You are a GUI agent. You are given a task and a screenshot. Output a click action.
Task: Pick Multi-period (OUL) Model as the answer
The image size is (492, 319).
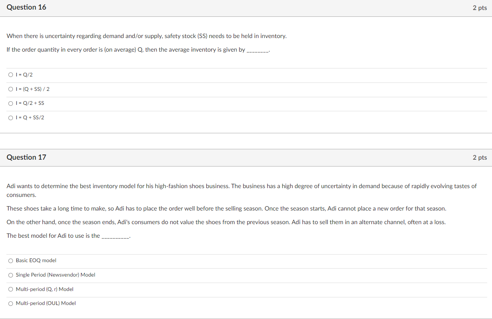click(10, 303)
